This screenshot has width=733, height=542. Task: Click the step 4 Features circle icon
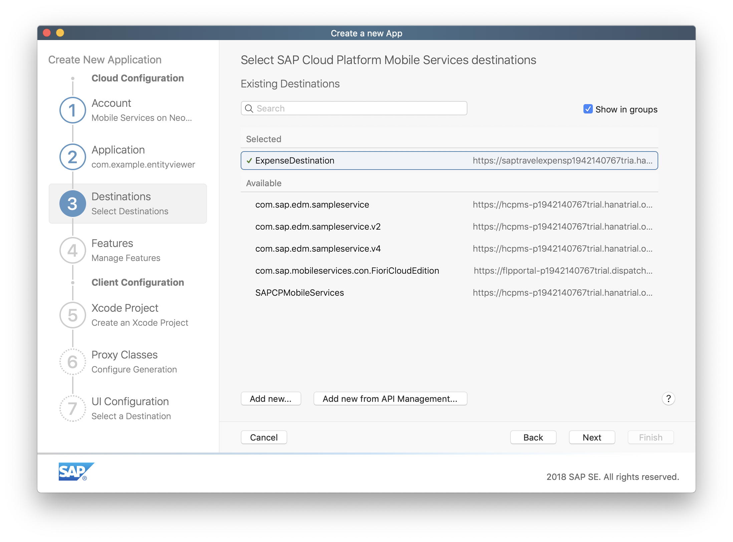(72, 250)
